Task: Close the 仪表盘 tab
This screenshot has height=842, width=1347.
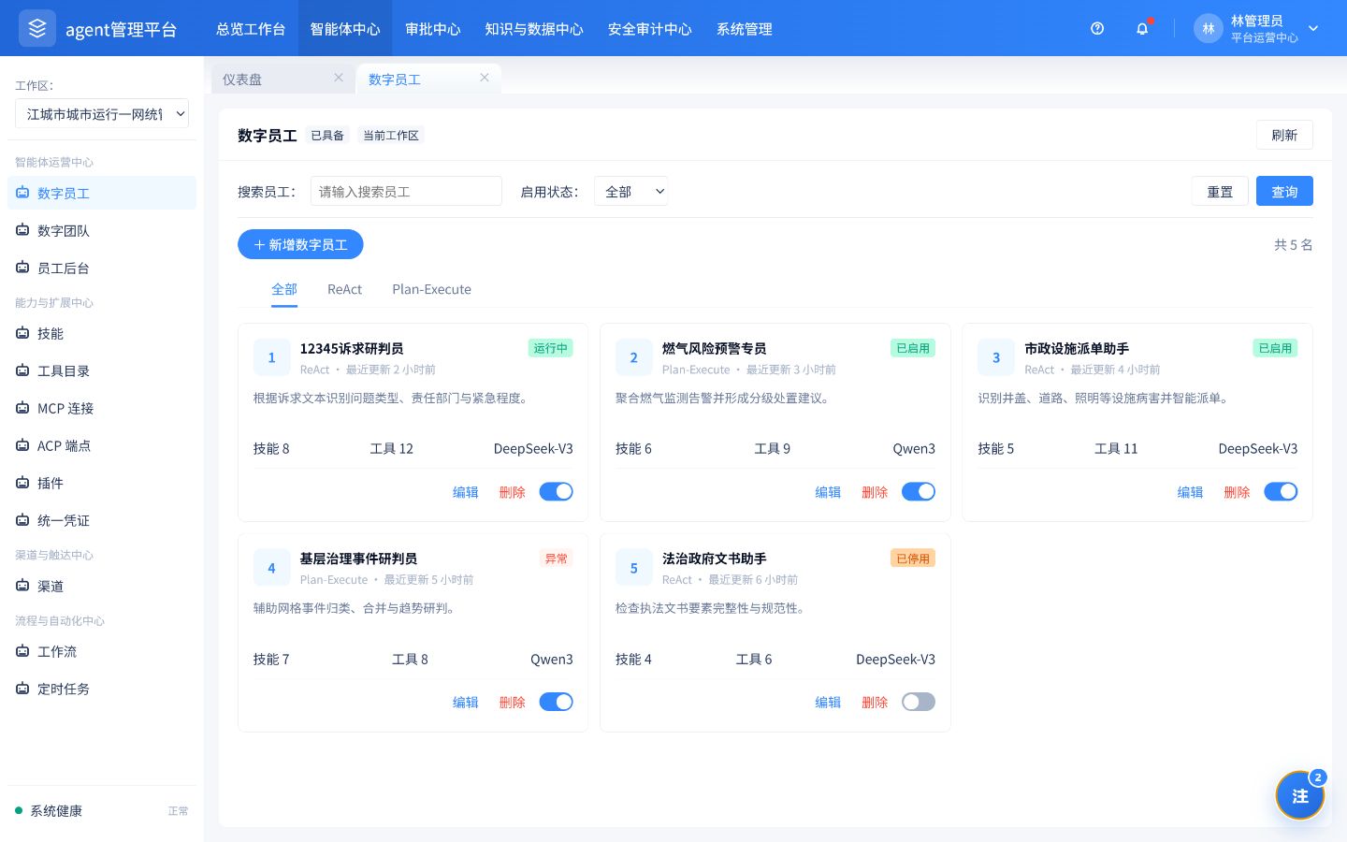Action: click(339, 78)
